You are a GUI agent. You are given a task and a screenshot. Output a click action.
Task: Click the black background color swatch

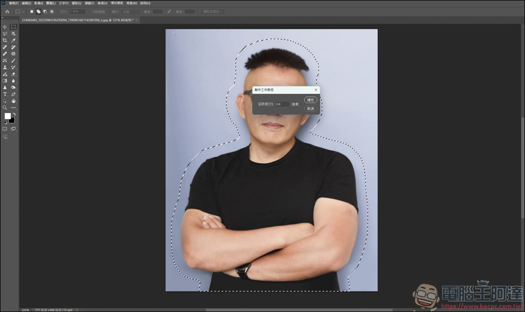tap(13, 121)
